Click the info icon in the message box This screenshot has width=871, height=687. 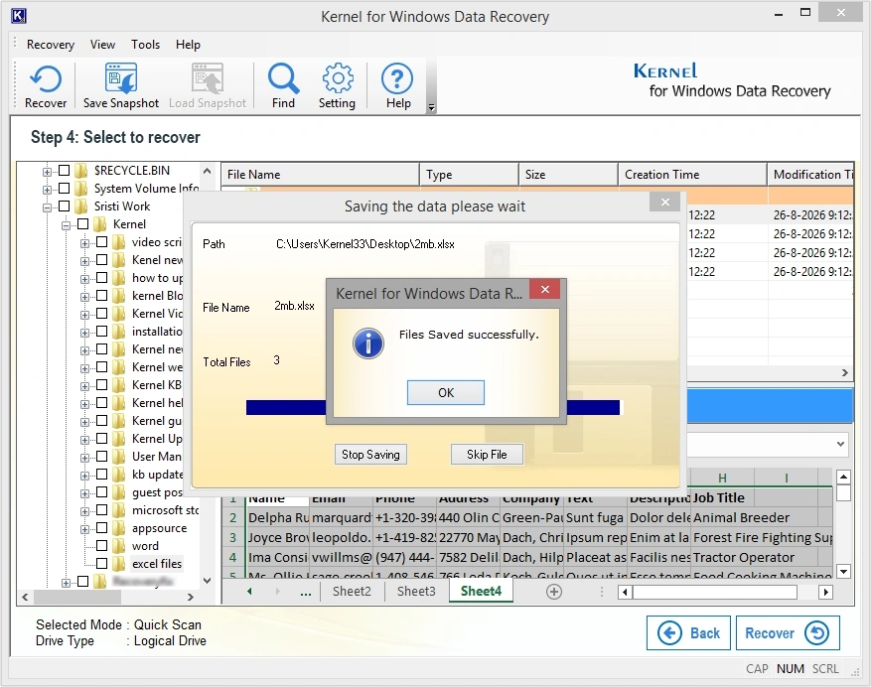(x=367, y=343)
